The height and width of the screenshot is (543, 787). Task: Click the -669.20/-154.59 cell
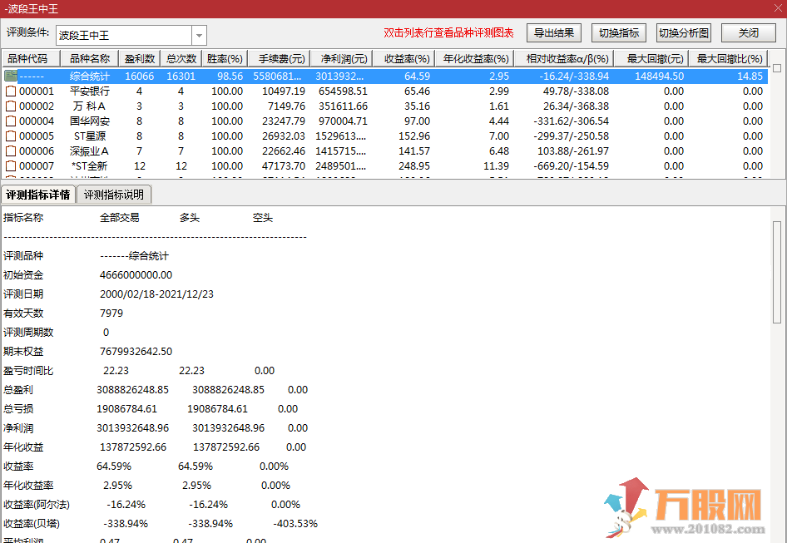(572, 166)
